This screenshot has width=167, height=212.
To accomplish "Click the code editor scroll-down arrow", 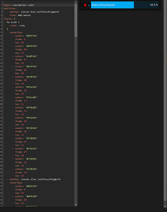I will tap(76, 205).
